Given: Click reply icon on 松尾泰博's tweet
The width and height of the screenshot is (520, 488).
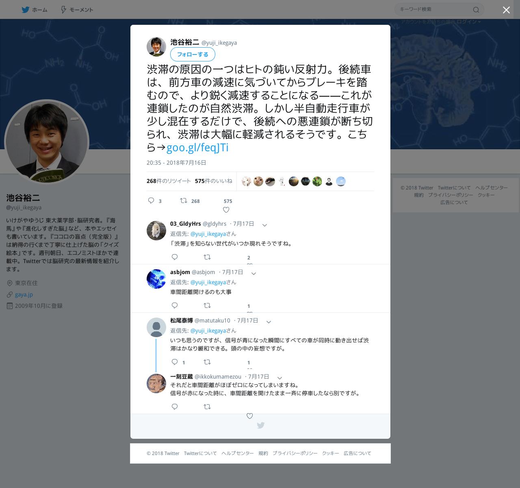Looking at the screenshot, I should pos(175,362).
